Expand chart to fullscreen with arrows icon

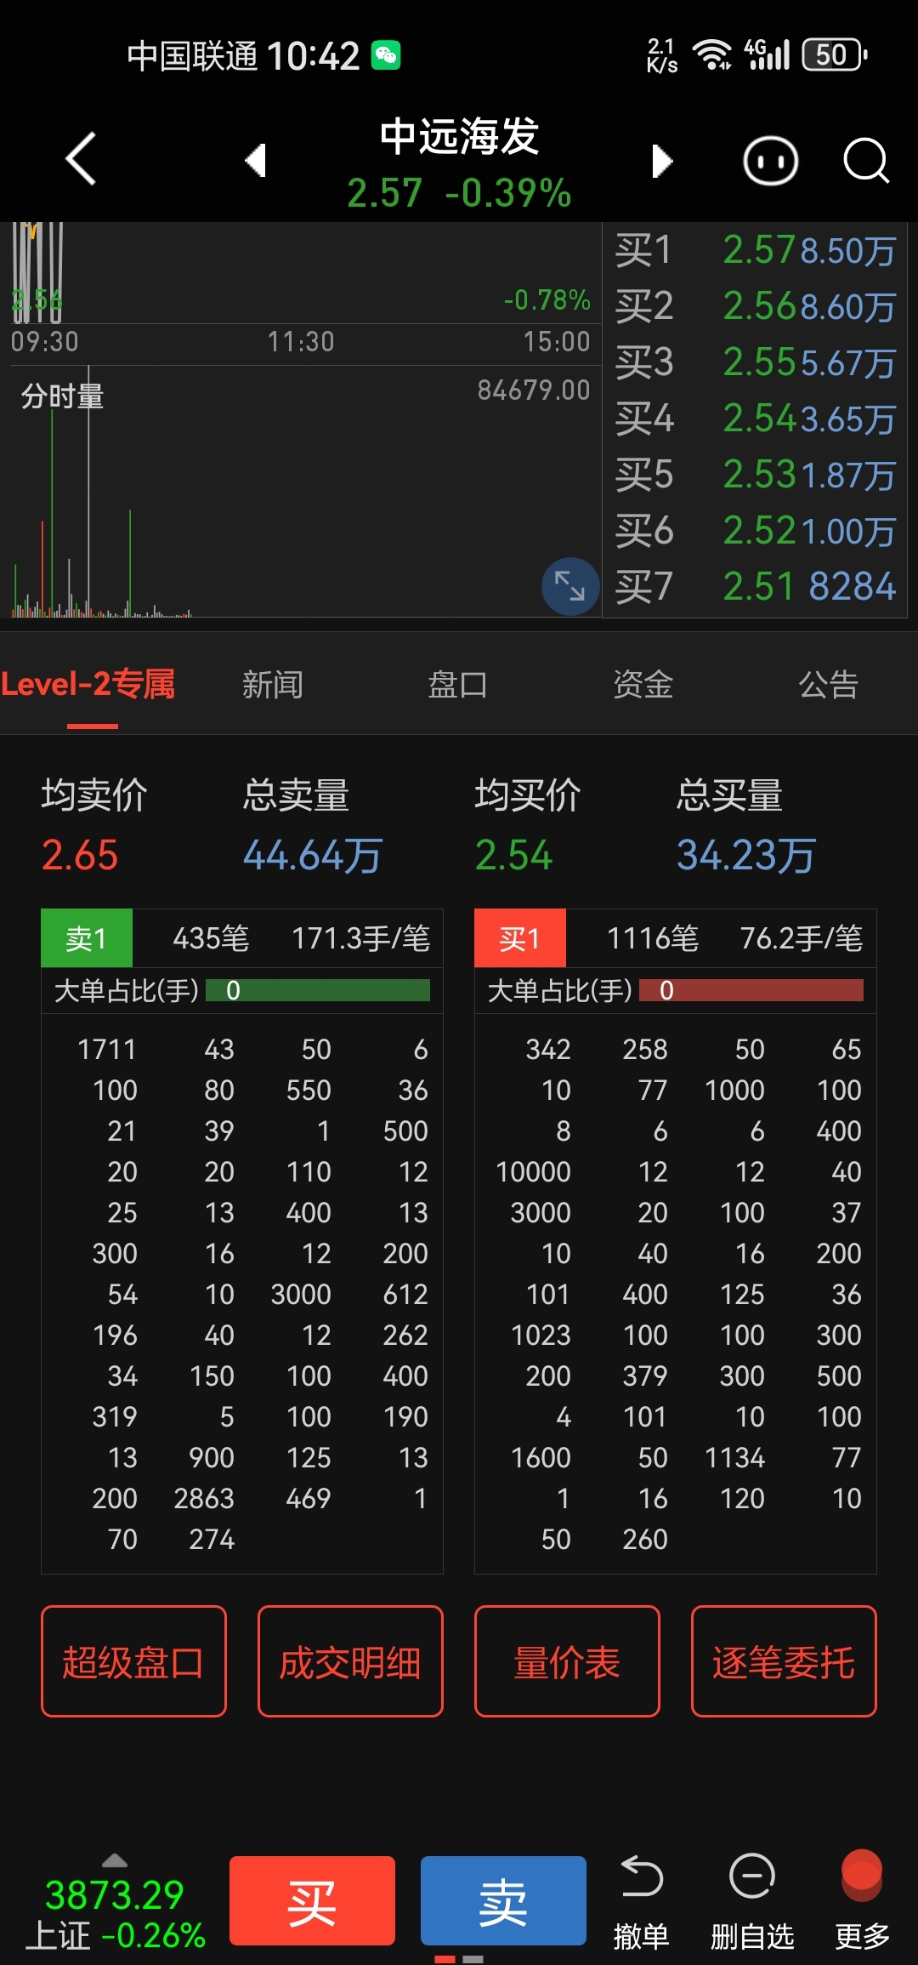(x=569, y=585)
